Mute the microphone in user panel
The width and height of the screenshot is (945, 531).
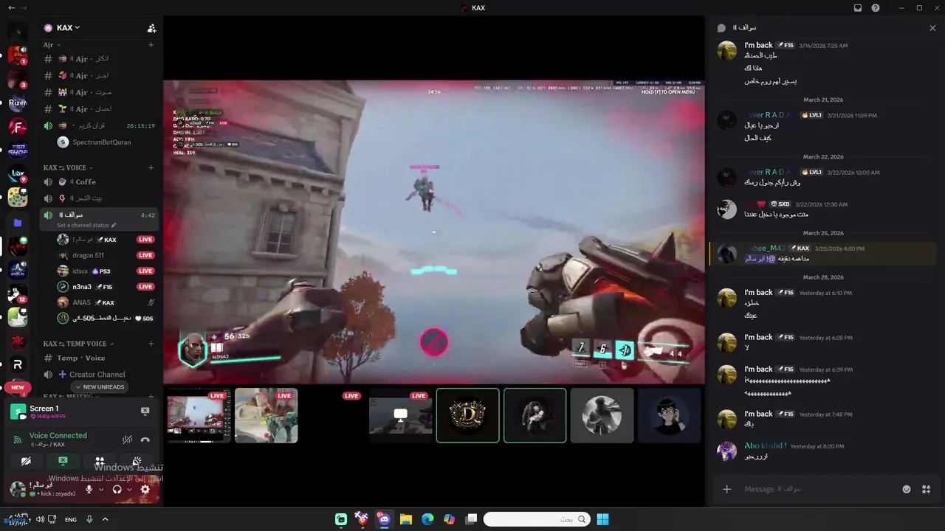pos(89,489)
